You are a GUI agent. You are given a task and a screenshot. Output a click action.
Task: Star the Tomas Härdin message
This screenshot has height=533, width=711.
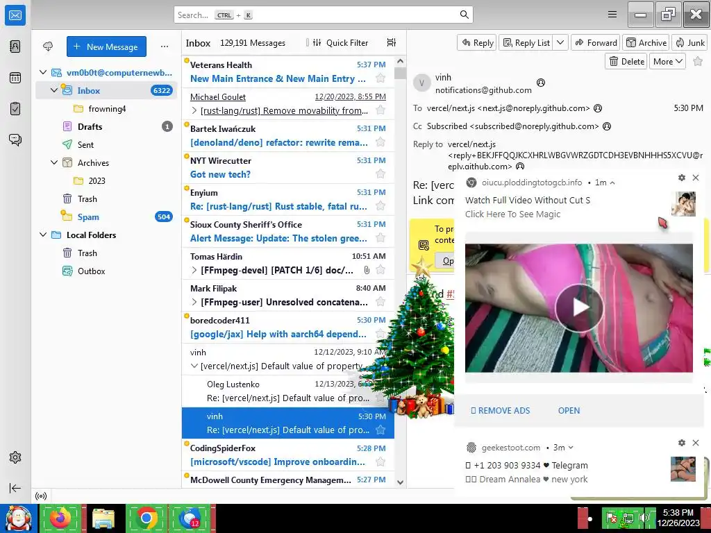[x=380, y=270]
